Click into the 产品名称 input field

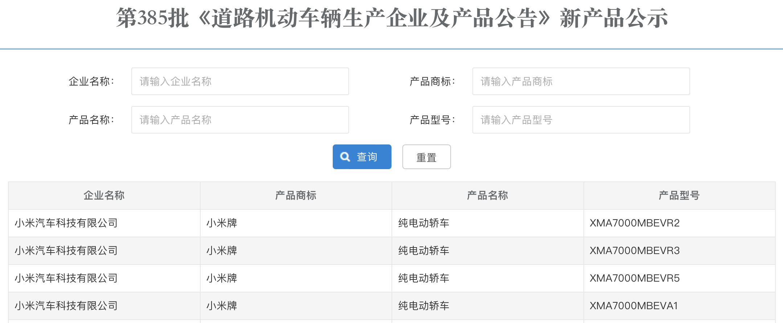(240, 120)
